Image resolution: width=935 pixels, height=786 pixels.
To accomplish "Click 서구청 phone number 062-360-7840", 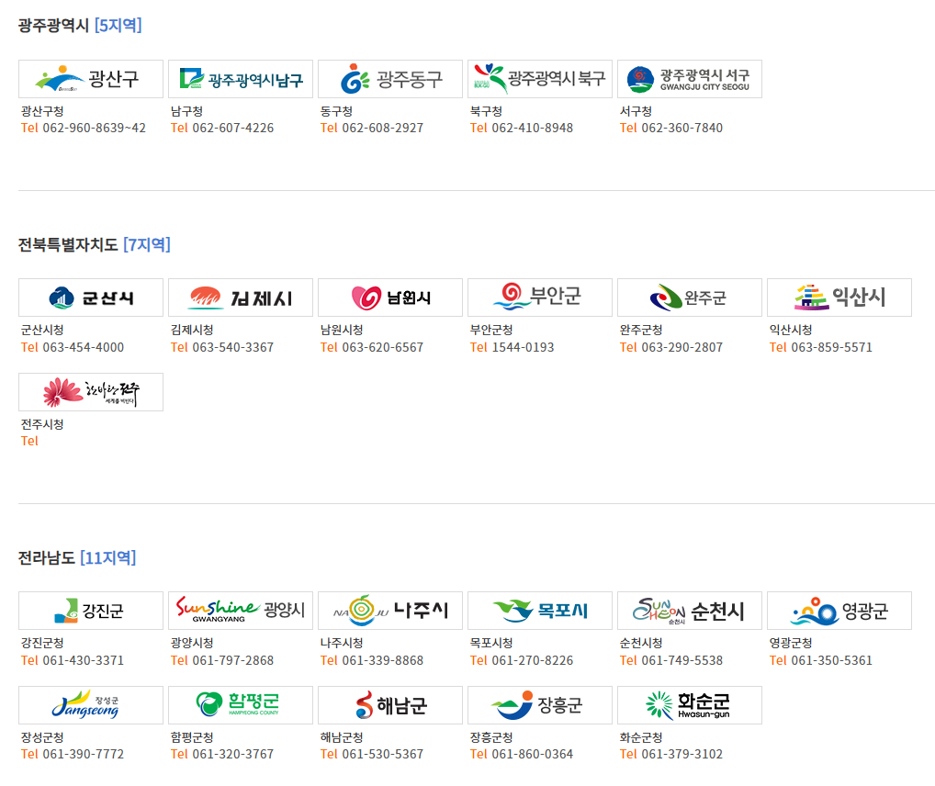I will [x=682, y=128].
